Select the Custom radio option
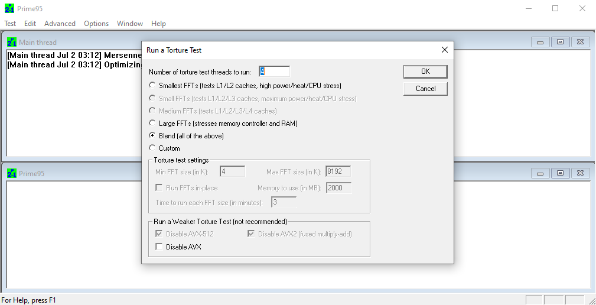 [165, 148]
